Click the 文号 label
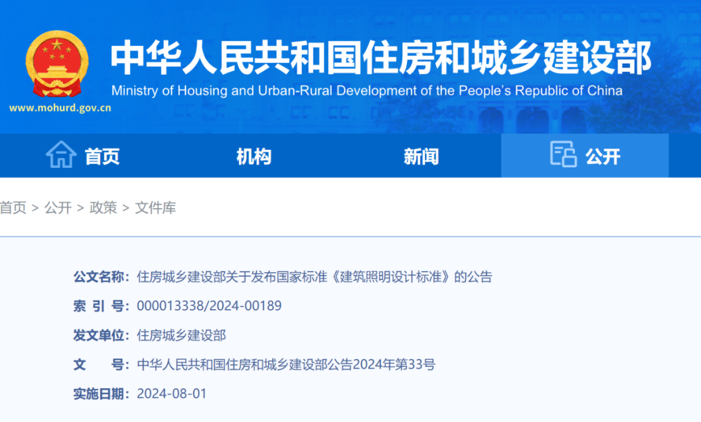Image resolution: width=701 pixels, height=422 pixels. coord(101,365)
